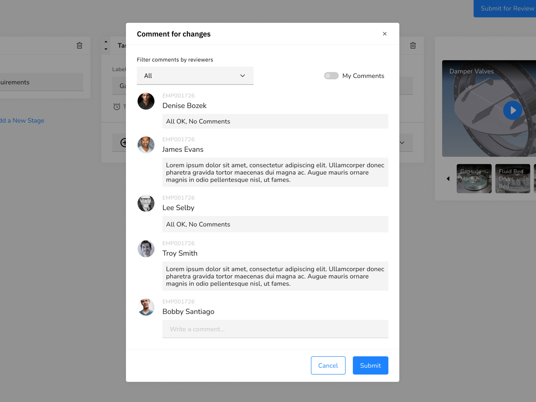The height and width of the screenshot is (402, 536).
Task: Close the Comment for changes dialog
Action: pos(385,34)
